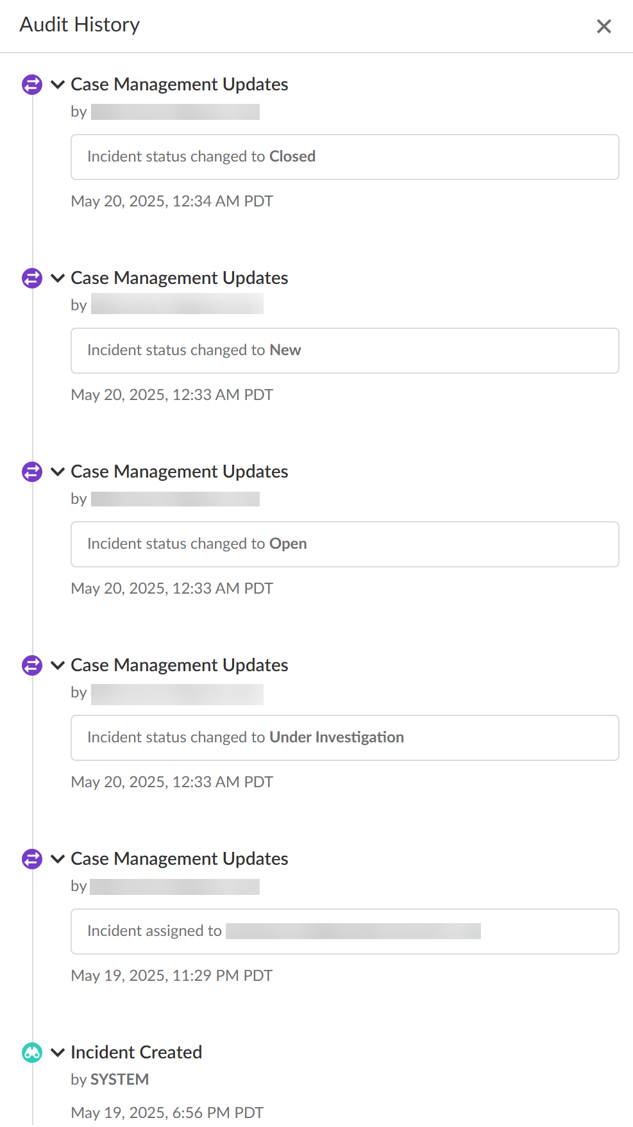Click the 'Incident assigned to' detail box
Image resolution: width=633 pixels, height=1127 pixels.
point(344,931)
